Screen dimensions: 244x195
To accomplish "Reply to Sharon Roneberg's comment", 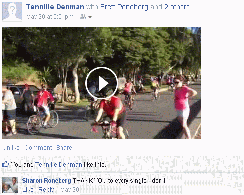I will [46, 190].
